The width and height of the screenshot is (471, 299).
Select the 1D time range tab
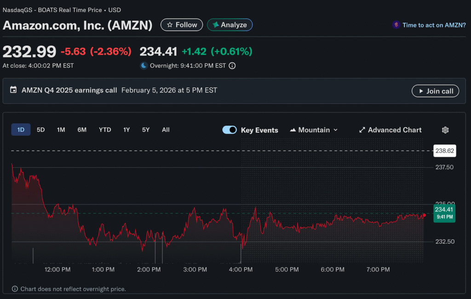[21, 130]
